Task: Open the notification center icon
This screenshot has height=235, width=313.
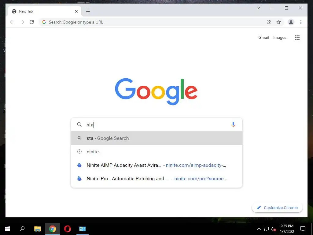Action: [303, 229]
